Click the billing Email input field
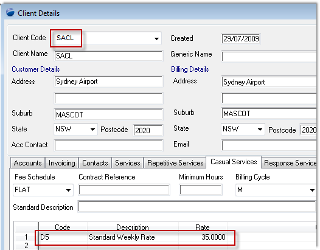 (x=269, y=145)
